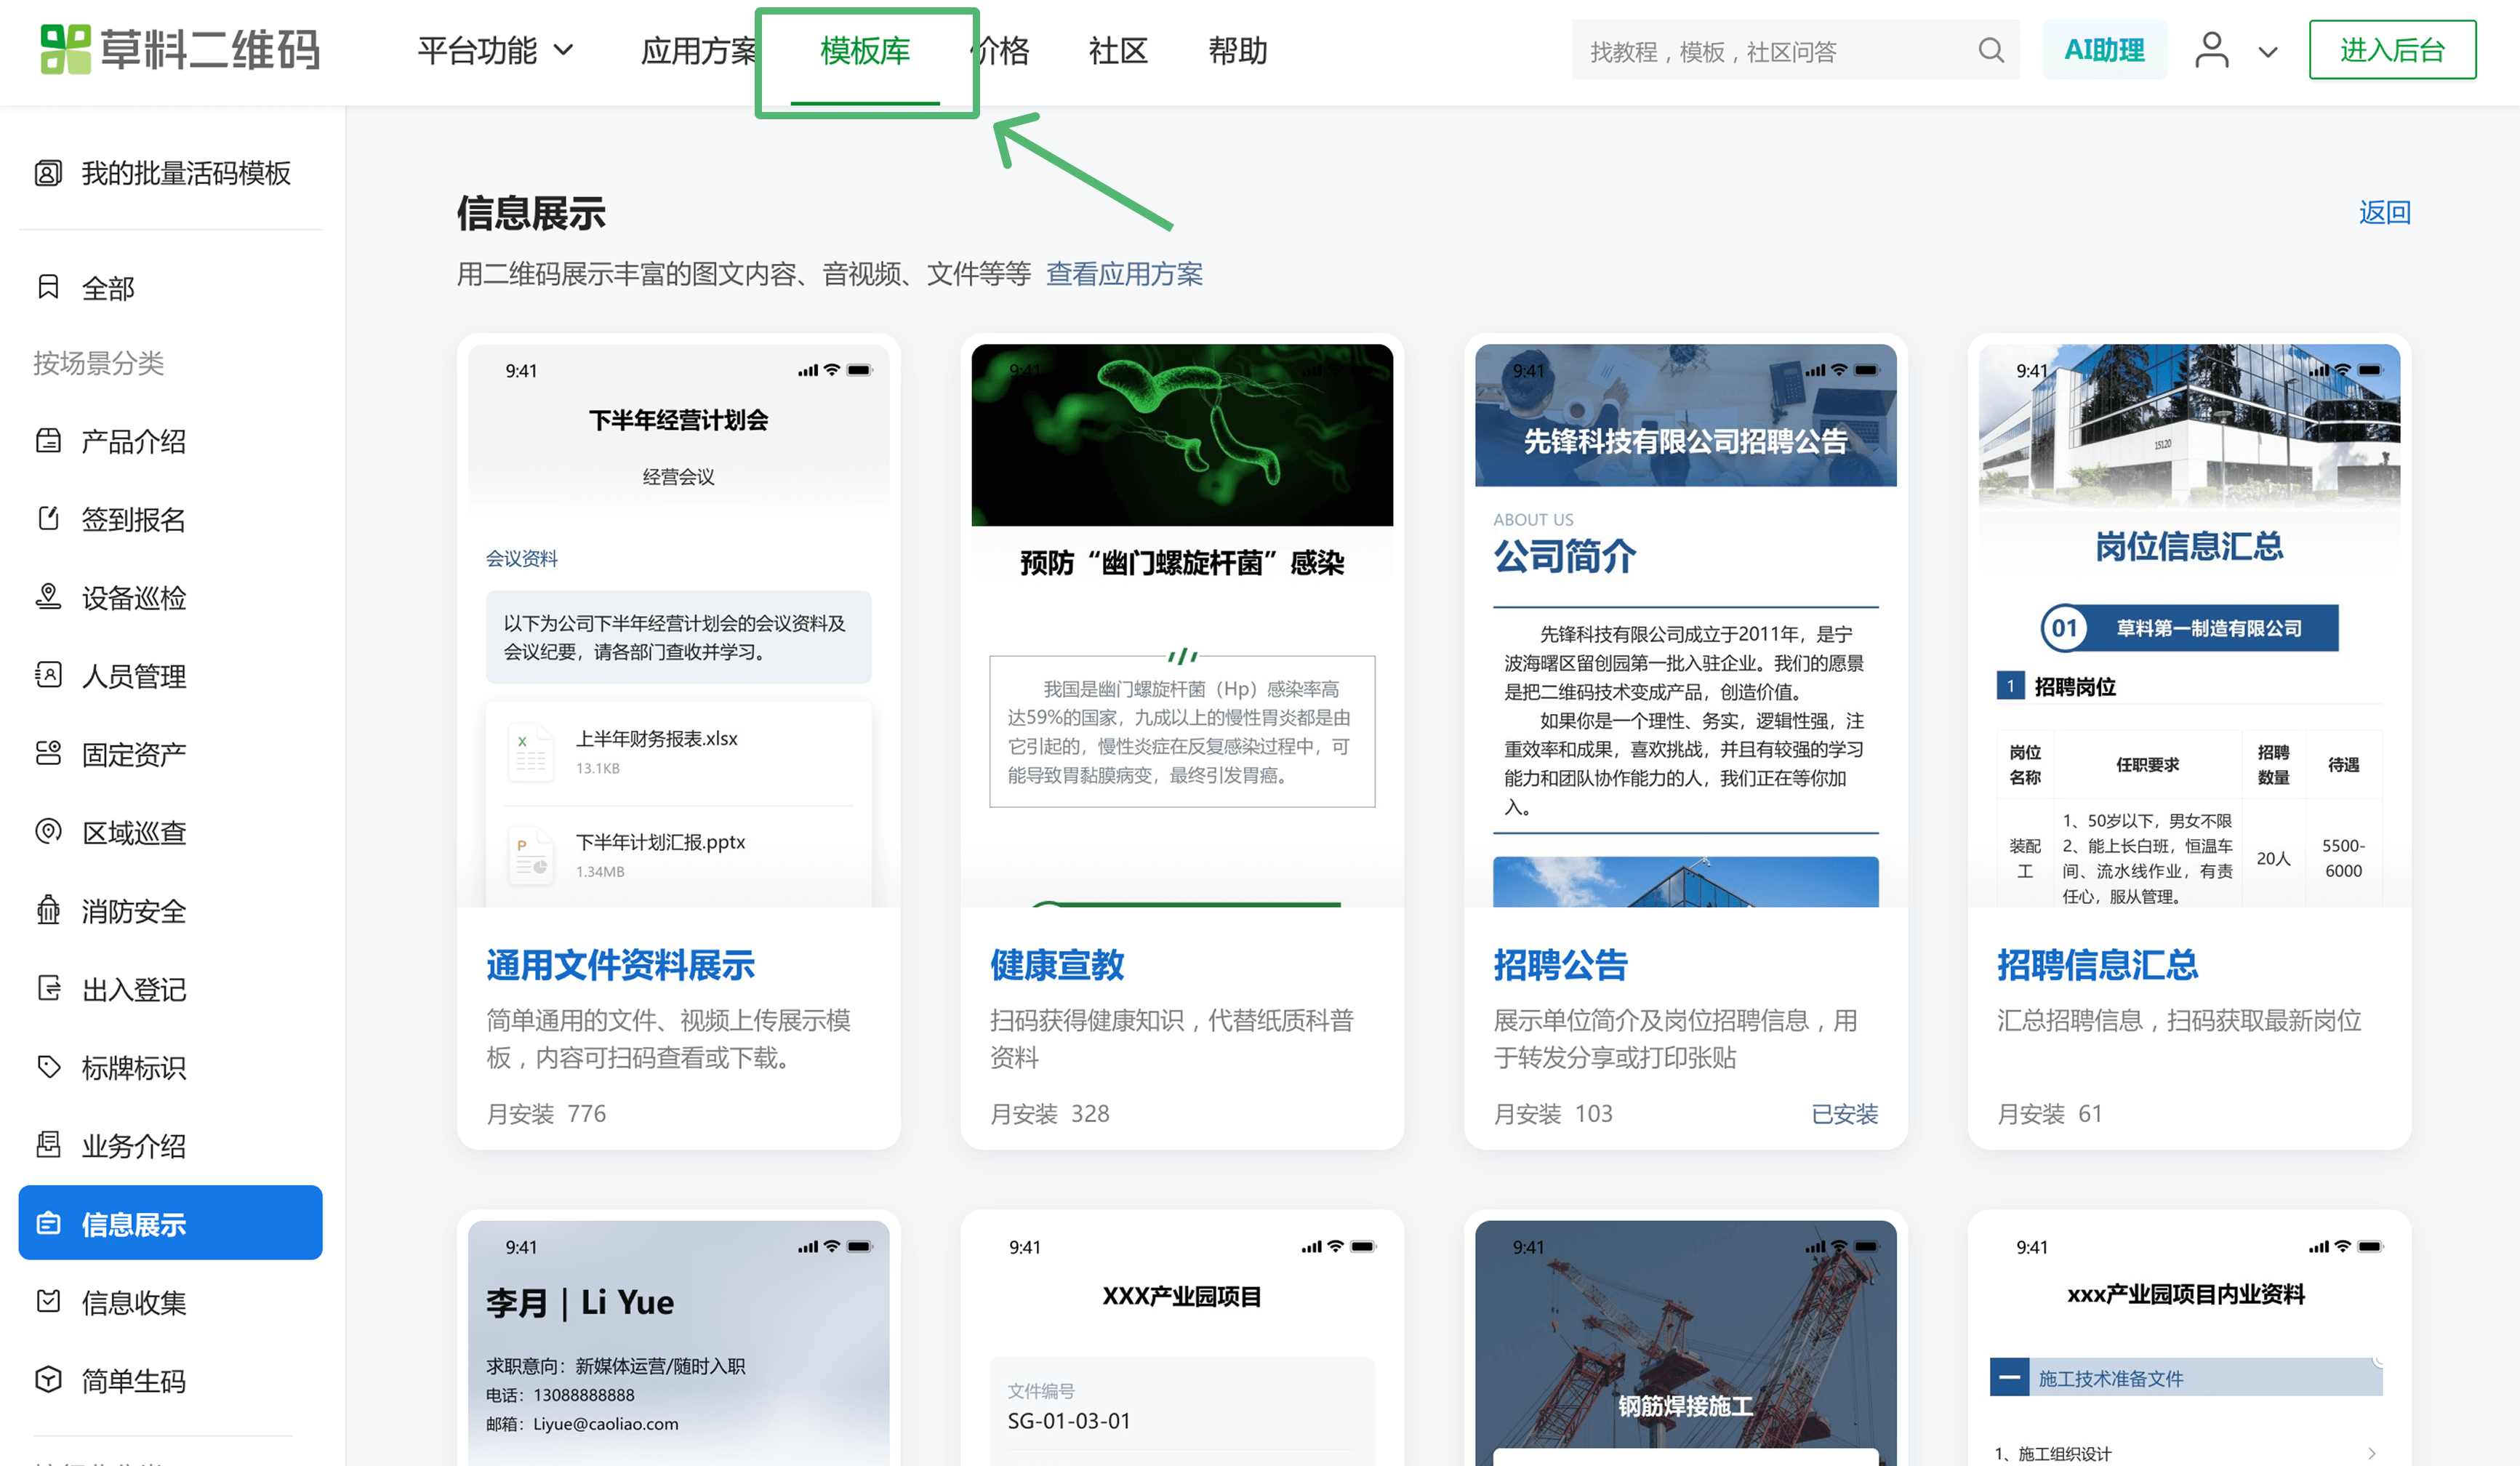The width and height of the screenshot is (2520, 1466).
Task: Click the 上半年财务报表.xlsx file icon
Action: (531, 752)
